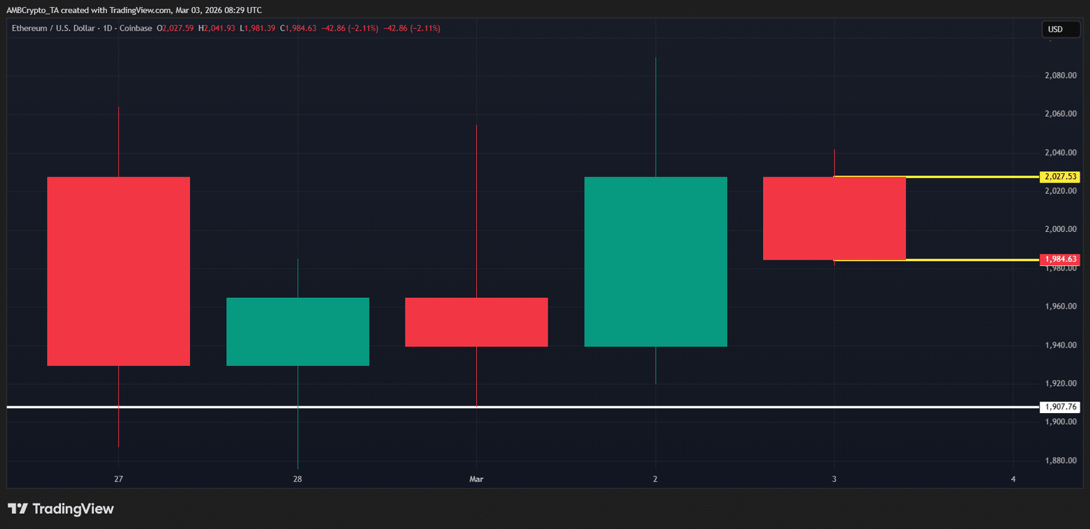Click the large green candle on the 2nd
This screenshot has height=529, width=1090.
pyautogui.click(x=655, y=262)
